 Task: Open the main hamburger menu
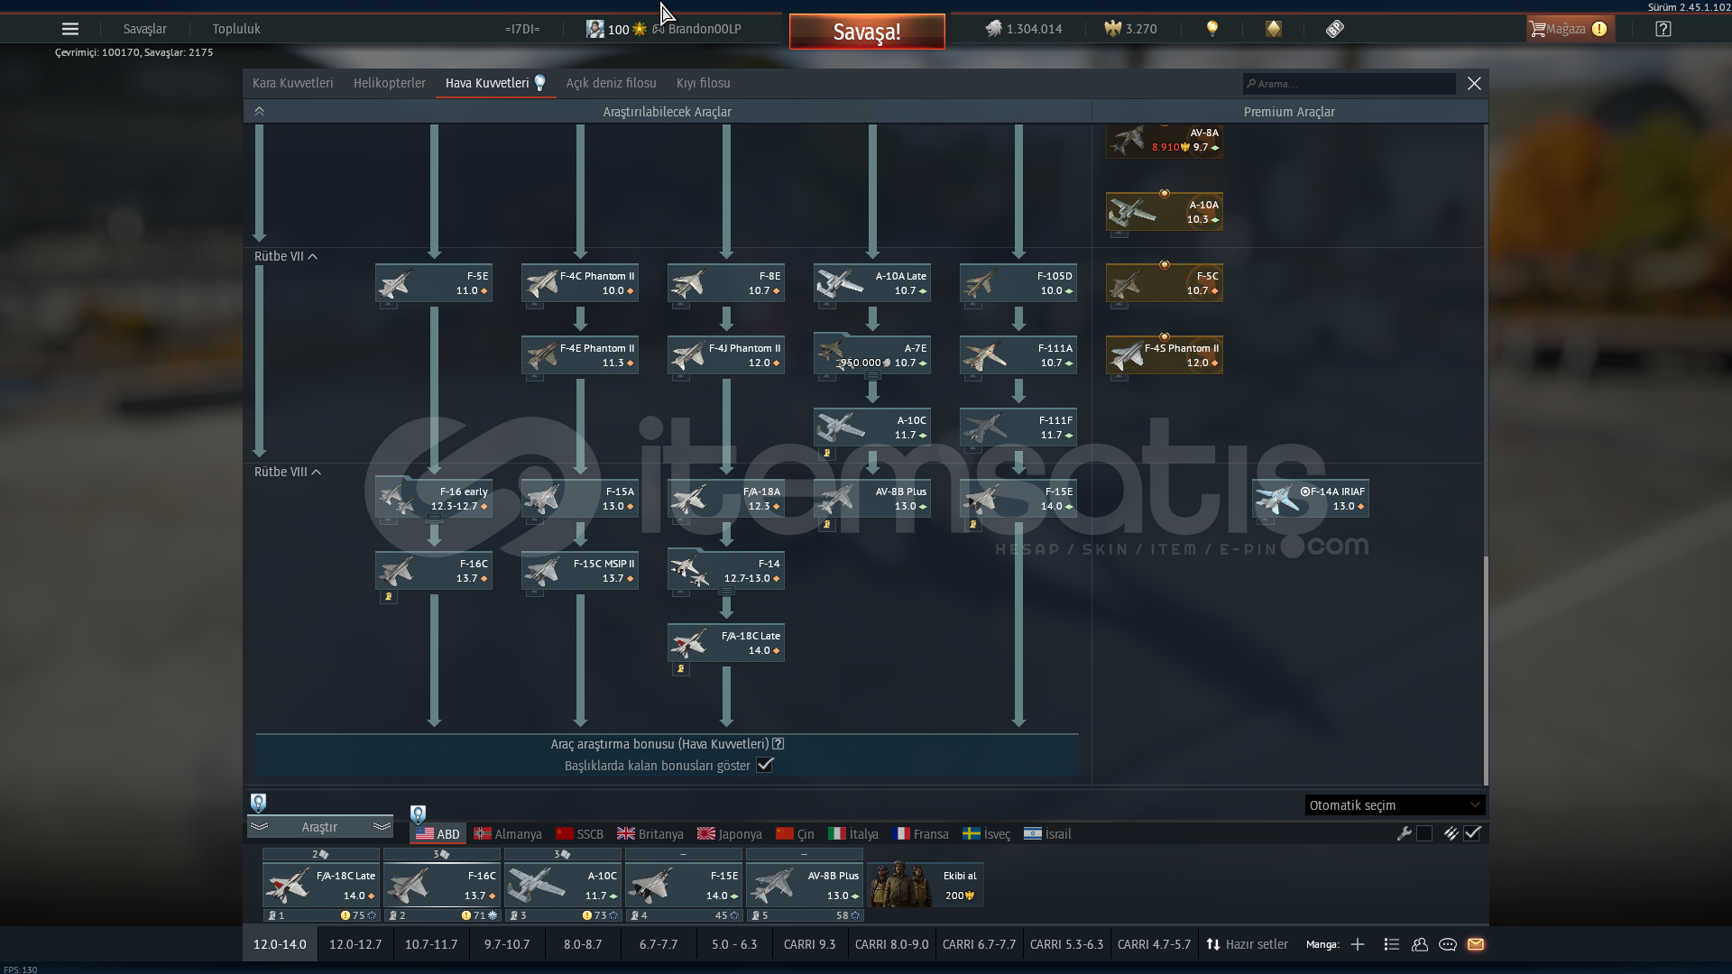point(69,29)
